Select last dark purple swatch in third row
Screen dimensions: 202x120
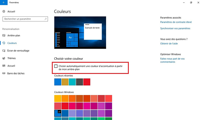coord(109,113)
